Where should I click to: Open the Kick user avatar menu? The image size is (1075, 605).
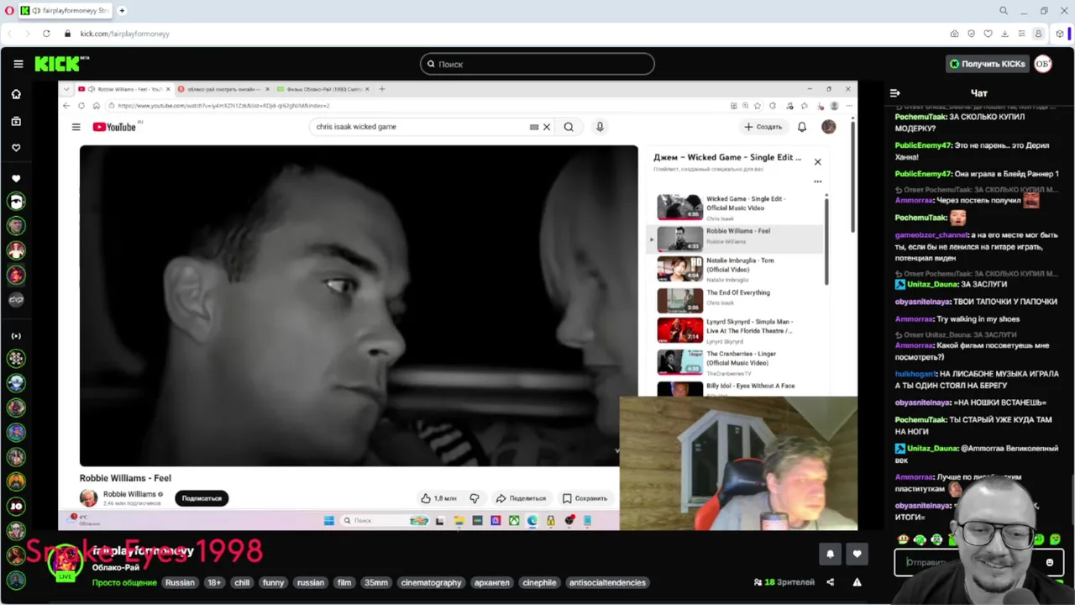pos(1043,64)
